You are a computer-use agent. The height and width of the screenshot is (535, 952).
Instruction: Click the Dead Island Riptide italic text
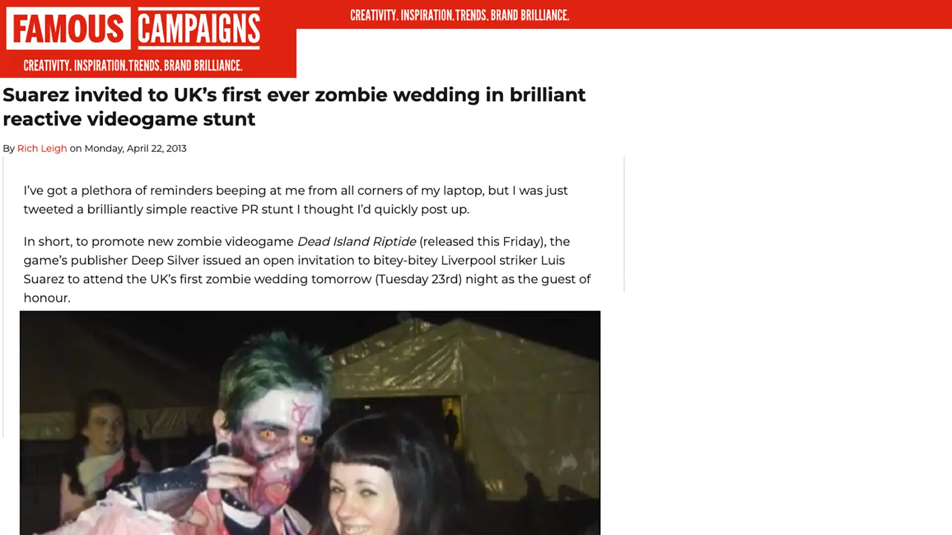coord(357,242)
